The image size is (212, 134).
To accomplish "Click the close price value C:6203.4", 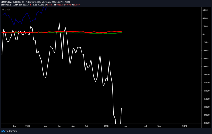I will [76, 5].
